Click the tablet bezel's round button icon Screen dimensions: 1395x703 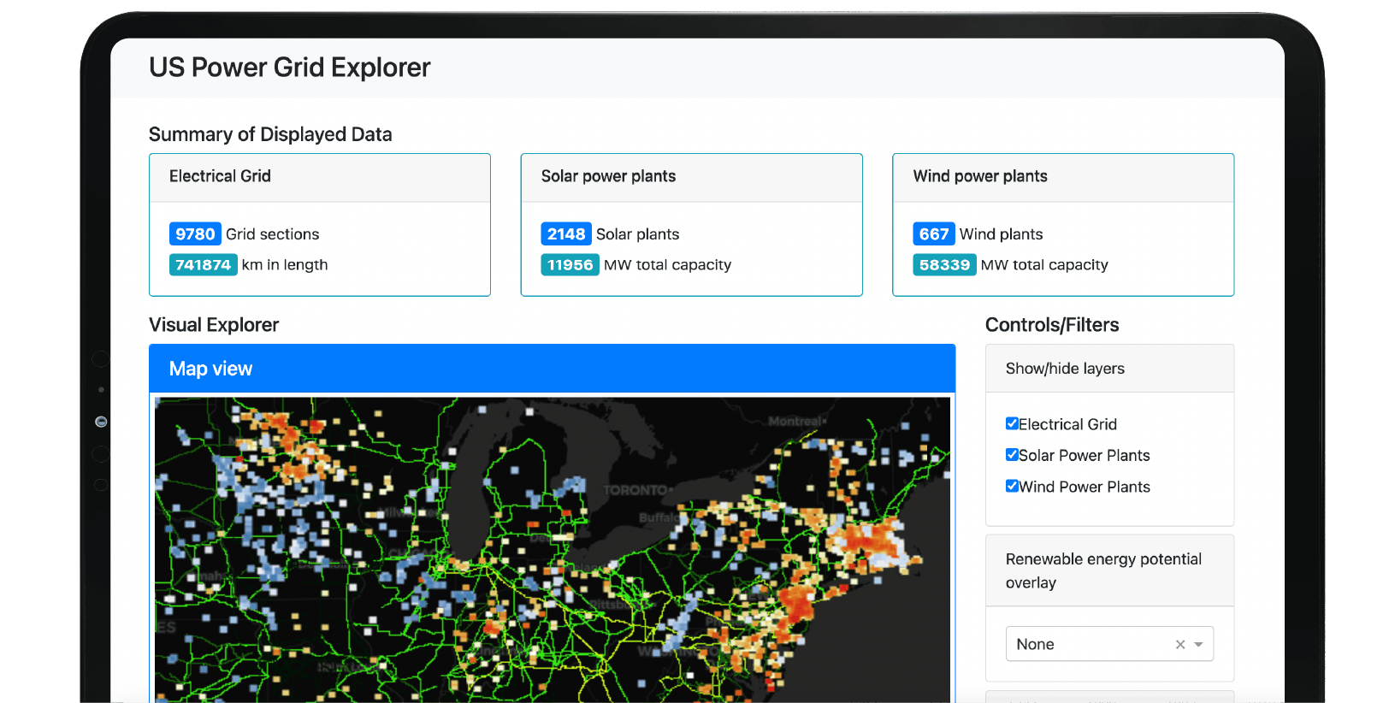click(x=101, y=422)
